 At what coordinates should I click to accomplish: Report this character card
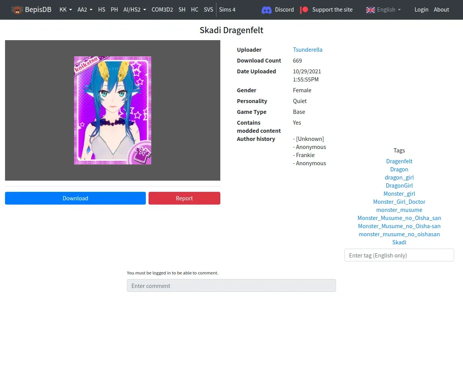(x=184, y=198)
